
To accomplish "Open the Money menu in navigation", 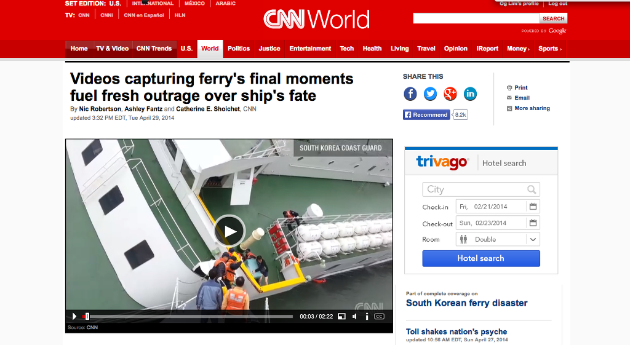I will [518, 49].
